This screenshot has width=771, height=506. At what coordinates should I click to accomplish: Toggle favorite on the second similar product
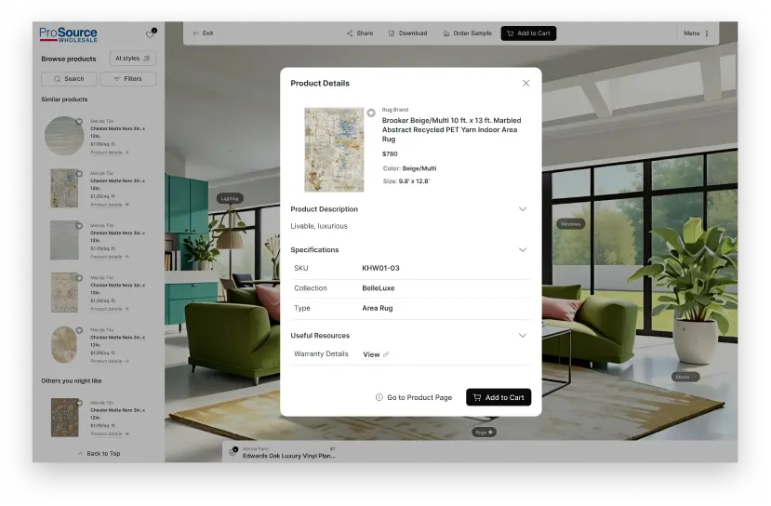79,174
